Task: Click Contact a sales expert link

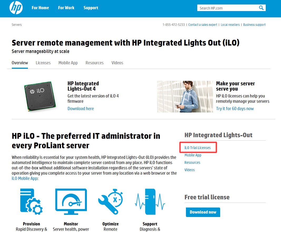Action: (x=203, y=25)
